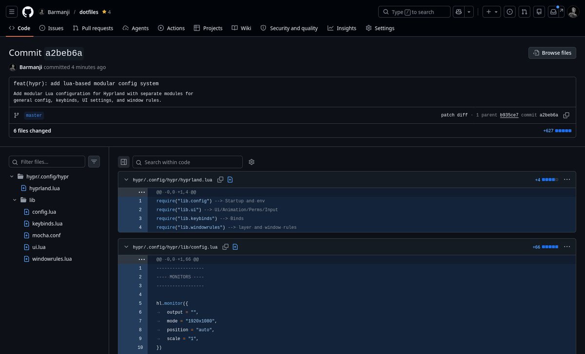The height and width of the screenshot is (354, 585).
Task: Click the 6 files changed label
Action: point(32,131)
